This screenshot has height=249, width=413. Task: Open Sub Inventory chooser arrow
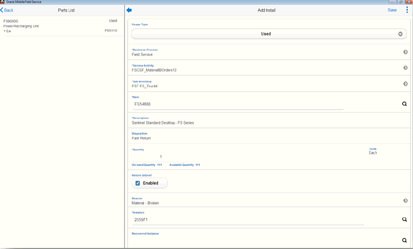point(405,84)
